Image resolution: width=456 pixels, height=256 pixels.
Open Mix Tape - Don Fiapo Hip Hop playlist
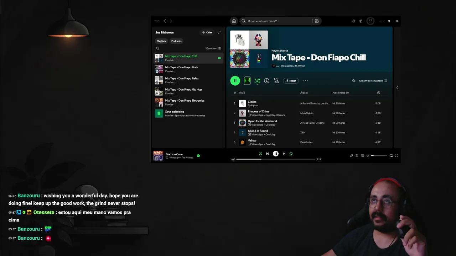(188, 91)
